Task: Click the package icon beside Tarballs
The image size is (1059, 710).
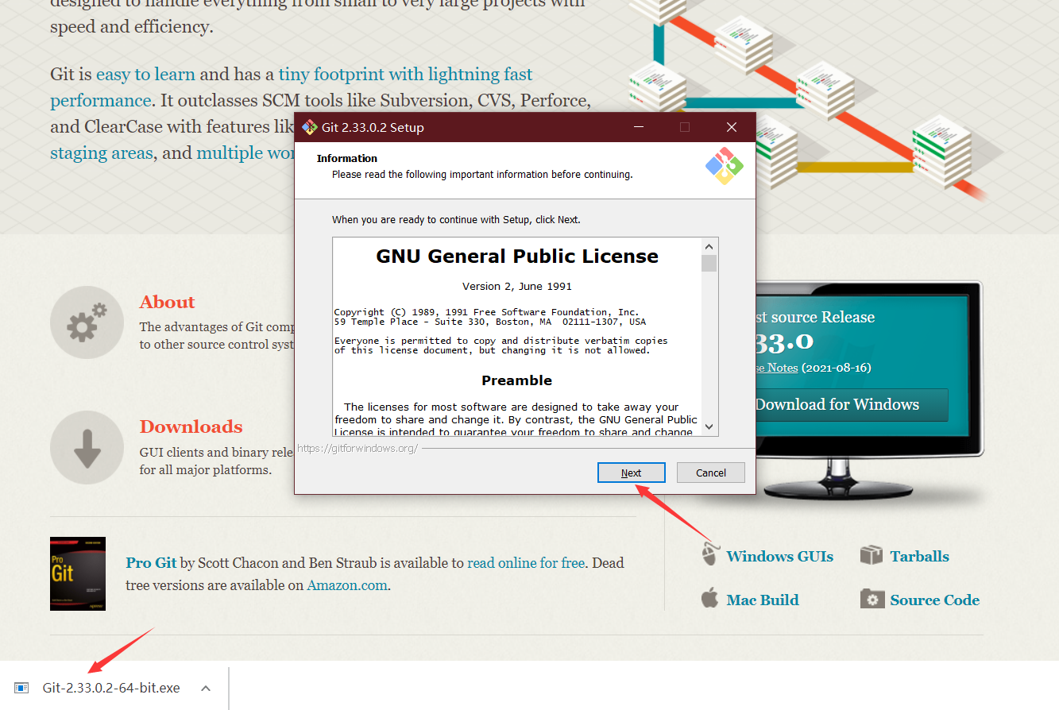Action: (x=872, y=554)
